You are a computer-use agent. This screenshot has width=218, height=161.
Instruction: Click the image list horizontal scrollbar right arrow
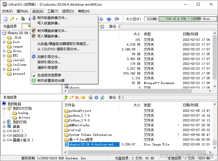210,91
